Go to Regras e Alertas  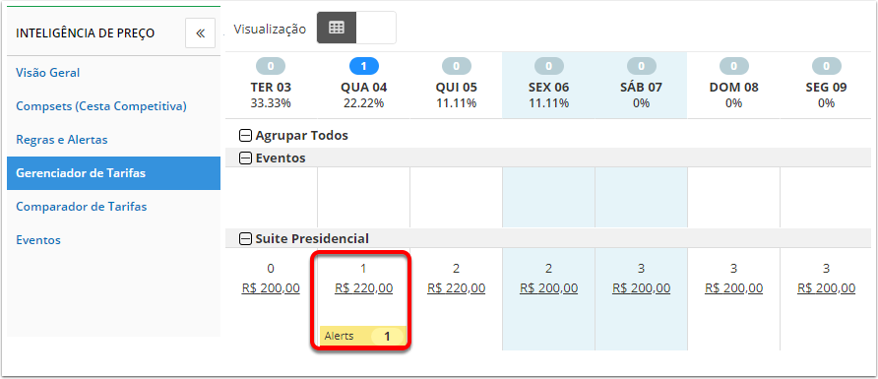[62, 140]
